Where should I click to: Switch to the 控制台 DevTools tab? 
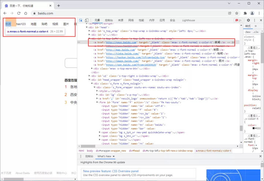(x=109, y=20)
